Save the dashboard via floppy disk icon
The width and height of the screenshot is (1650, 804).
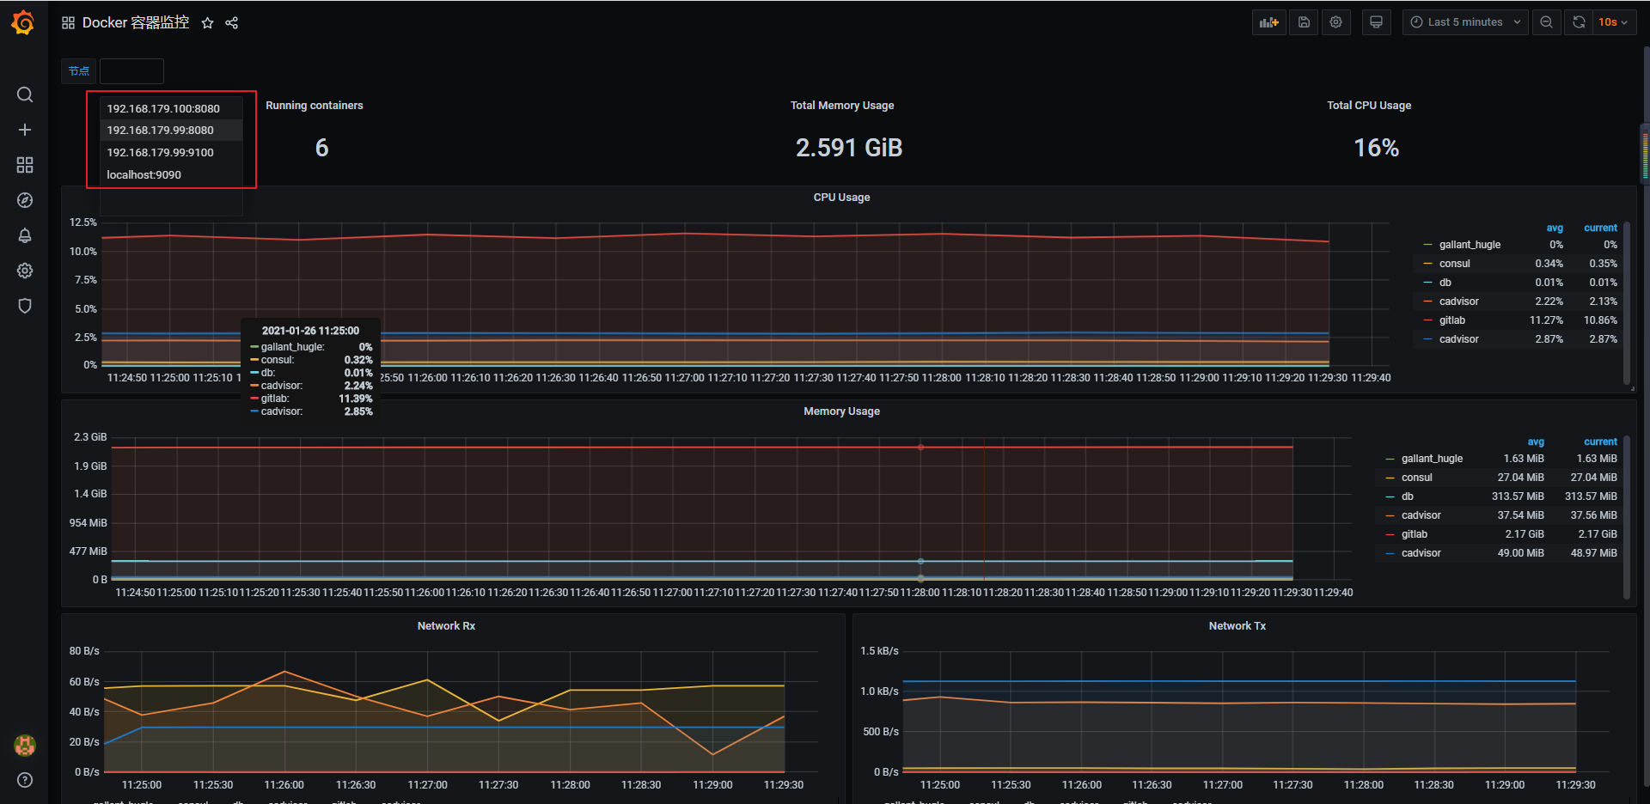click(1302, 21)
